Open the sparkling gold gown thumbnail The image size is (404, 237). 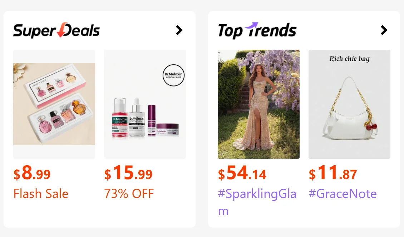click(x=258, y=104)
